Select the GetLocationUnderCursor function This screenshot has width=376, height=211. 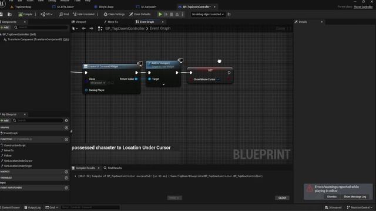click(18, 161)
